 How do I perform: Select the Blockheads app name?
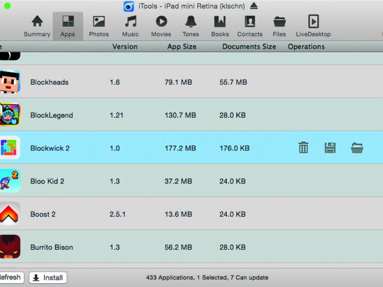tap(49, 82)
